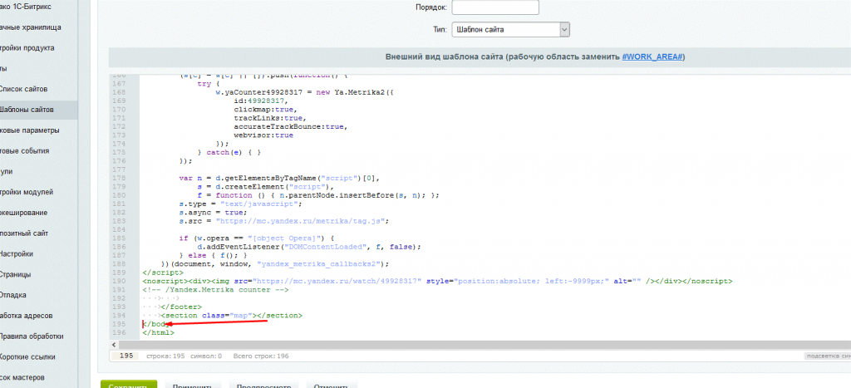Open Список сайтов in the sidebar
This screenshot has height=388, width=851.
pos(29,89)
